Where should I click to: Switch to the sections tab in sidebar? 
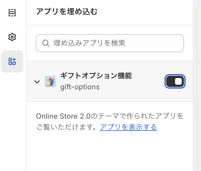point(12,13)
